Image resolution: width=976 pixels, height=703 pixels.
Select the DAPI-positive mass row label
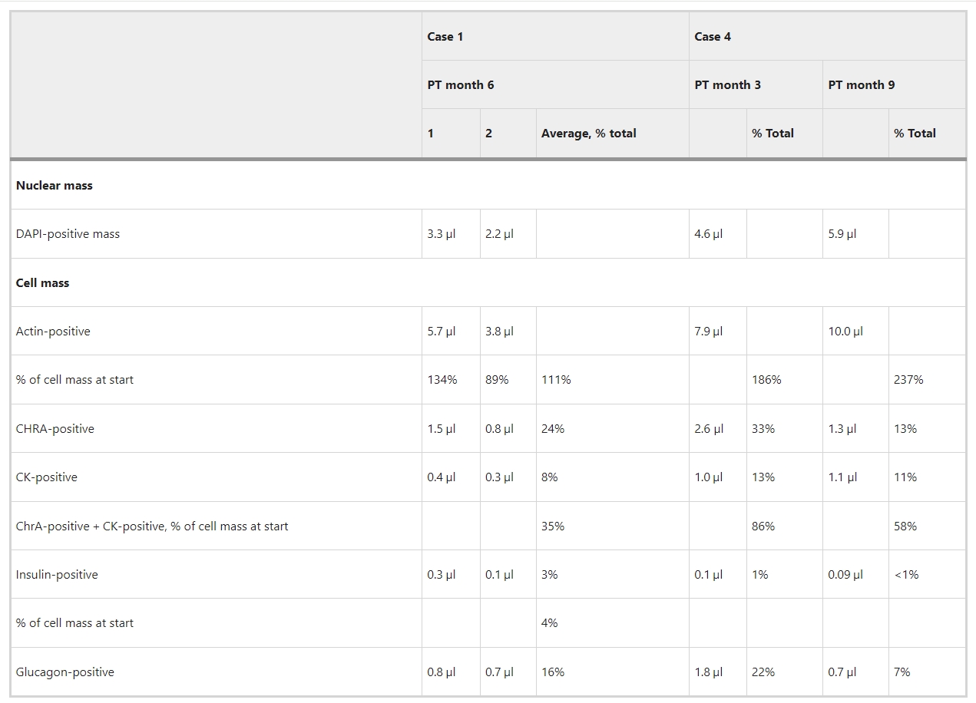(x=68, y=234)
